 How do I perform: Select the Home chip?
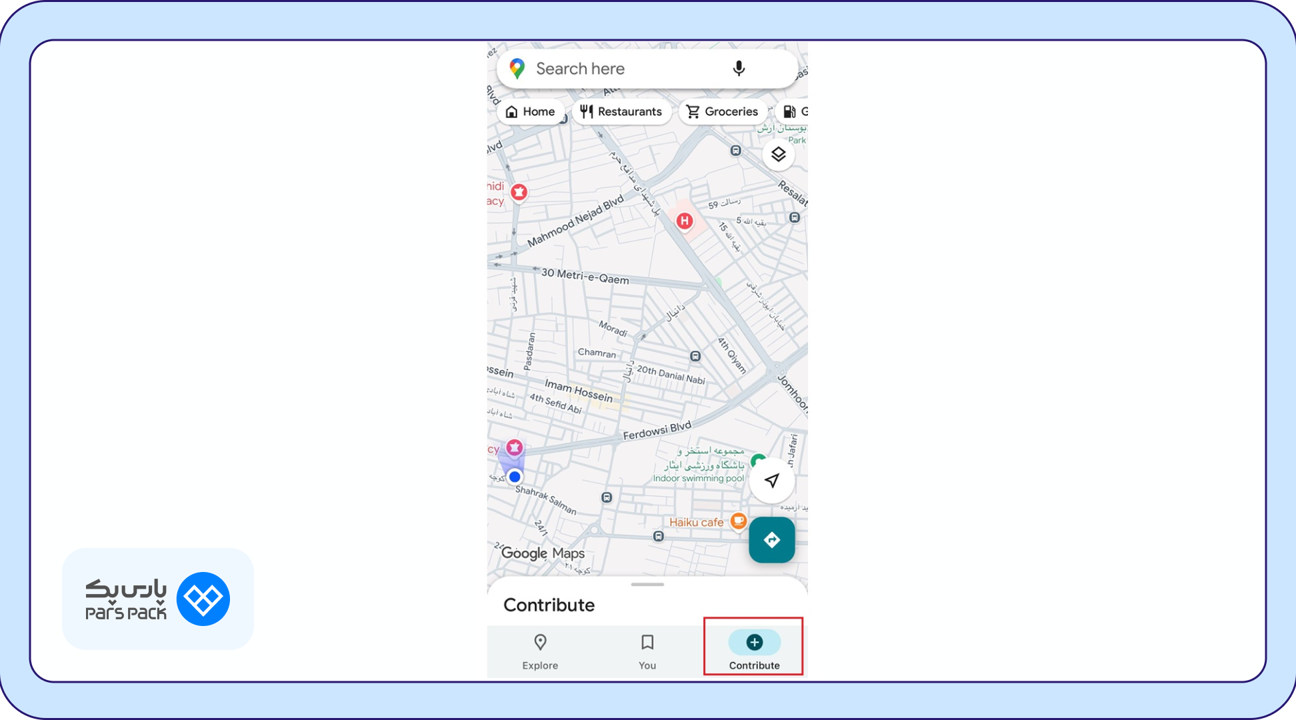[x=531, y=111]
